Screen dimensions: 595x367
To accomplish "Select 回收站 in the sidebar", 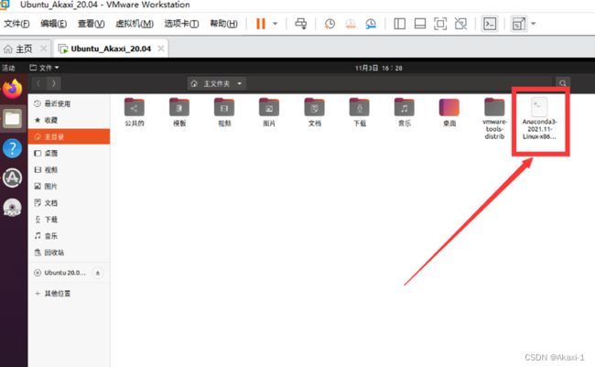I will (x=54, y=252).
